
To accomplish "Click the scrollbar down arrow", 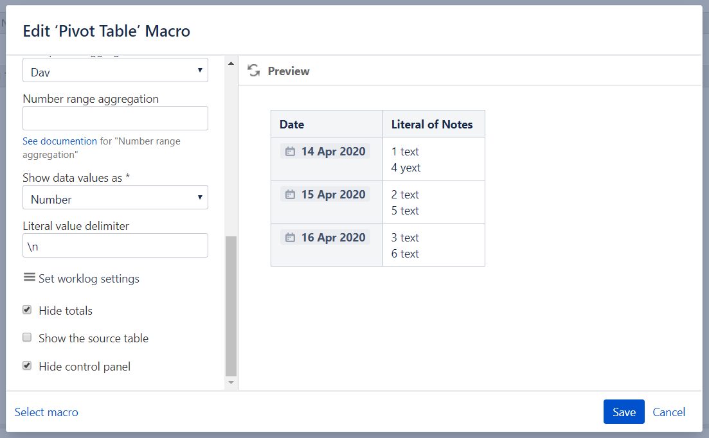I will 230,382.
